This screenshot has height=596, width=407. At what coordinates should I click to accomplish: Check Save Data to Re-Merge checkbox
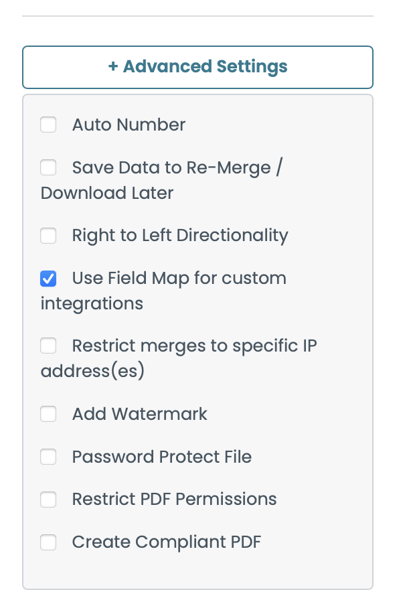(48, 167)
